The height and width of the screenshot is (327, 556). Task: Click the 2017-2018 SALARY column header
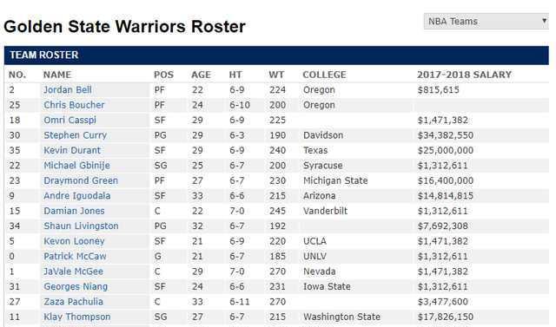[465, 75]
